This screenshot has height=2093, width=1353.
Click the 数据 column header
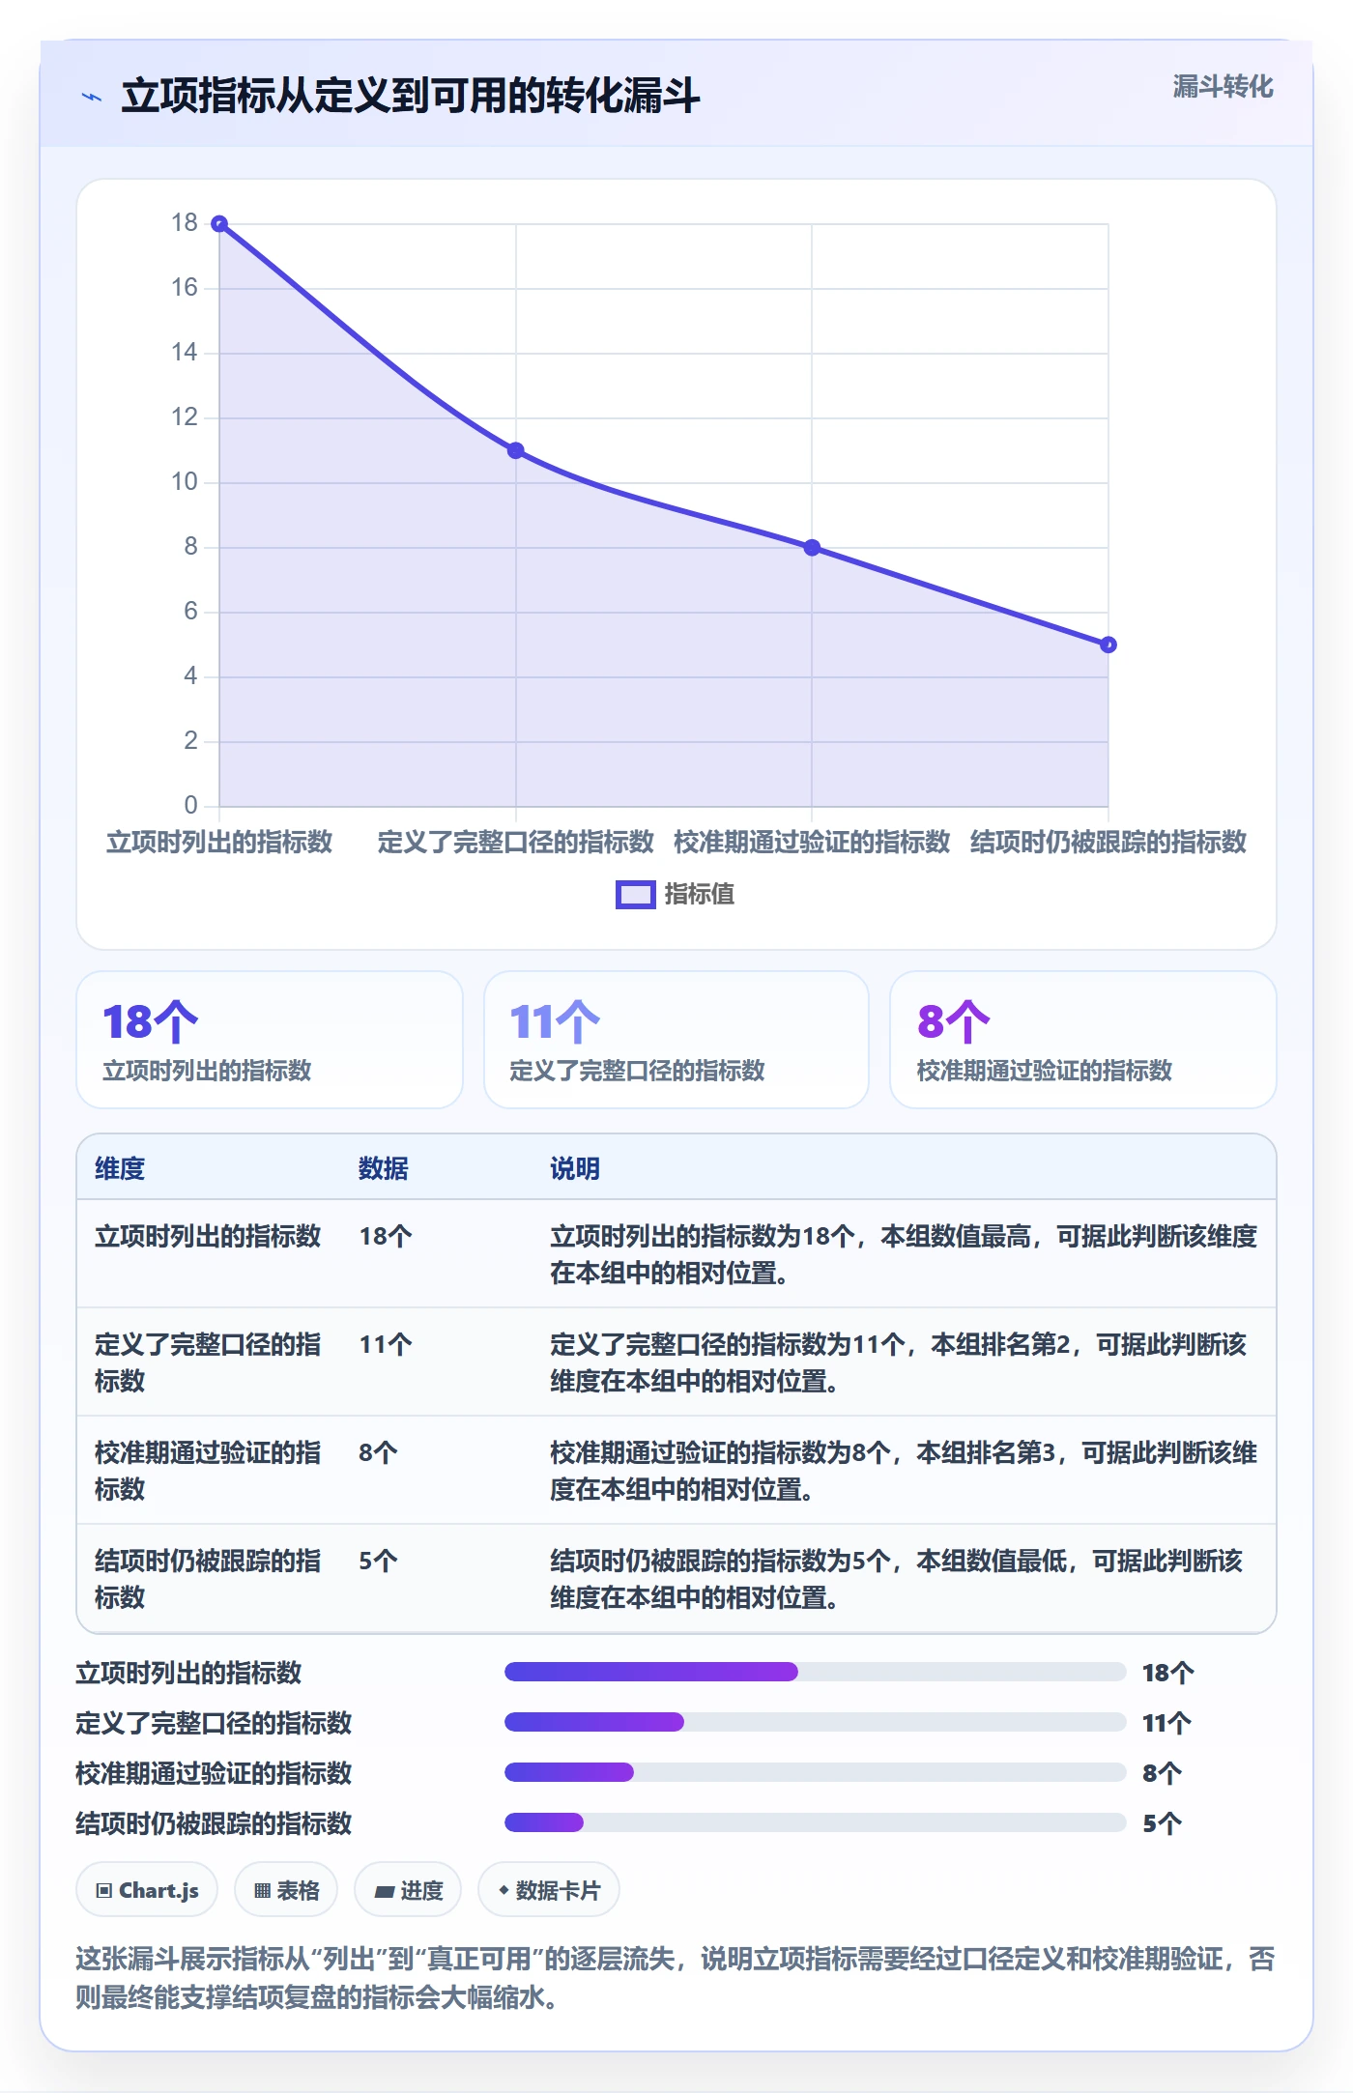[384, 1168]
